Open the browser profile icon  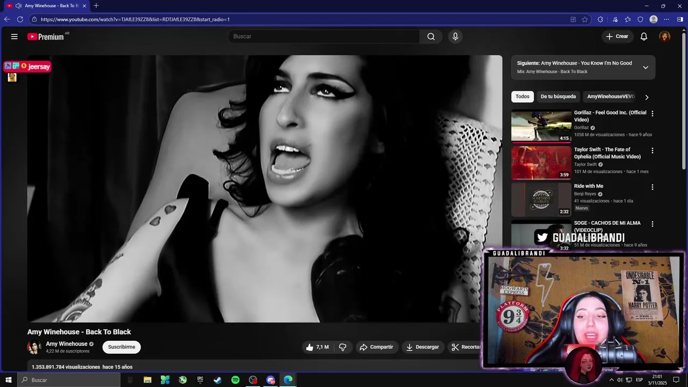(x=654, y=19)
